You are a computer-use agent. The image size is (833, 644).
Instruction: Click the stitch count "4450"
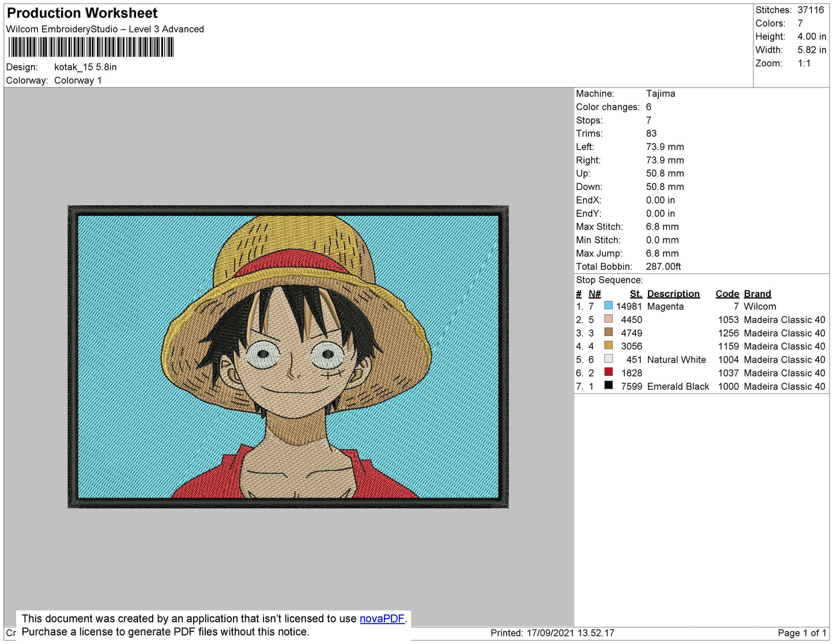pyautogui.click(x=632, y=320)
